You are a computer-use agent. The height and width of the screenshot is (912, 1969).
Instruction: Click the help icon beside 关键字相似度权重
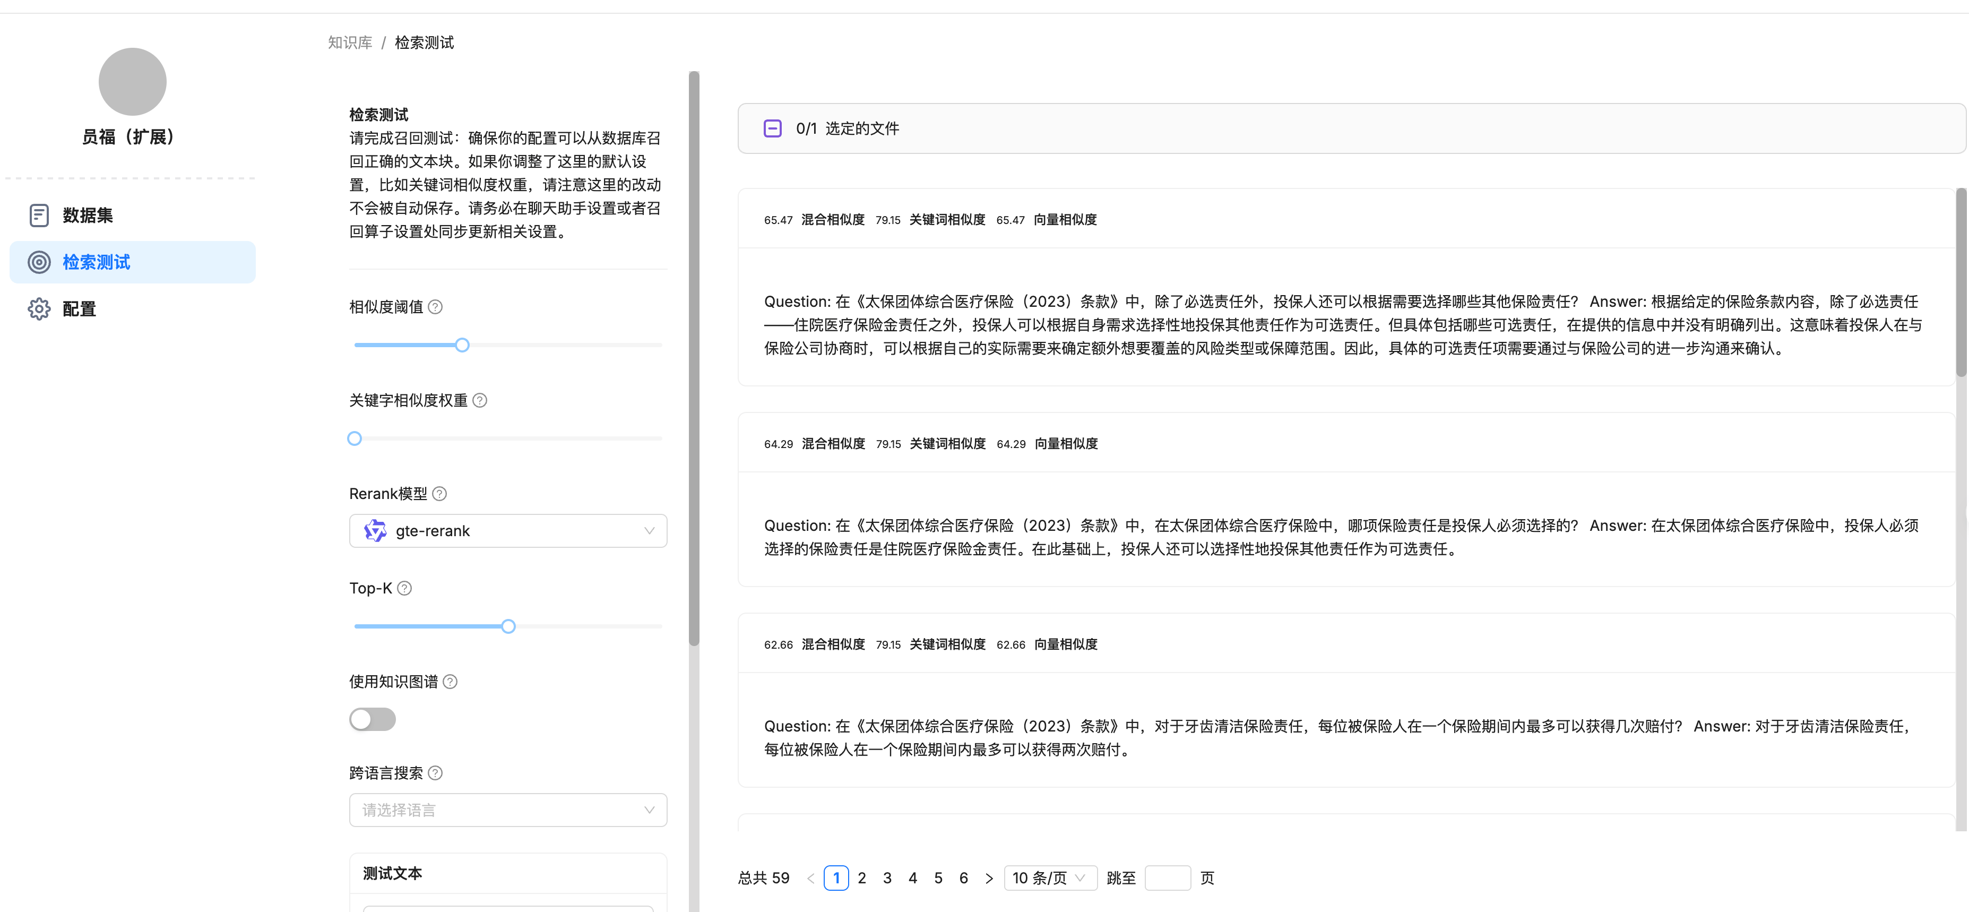(x=480, y=400)
